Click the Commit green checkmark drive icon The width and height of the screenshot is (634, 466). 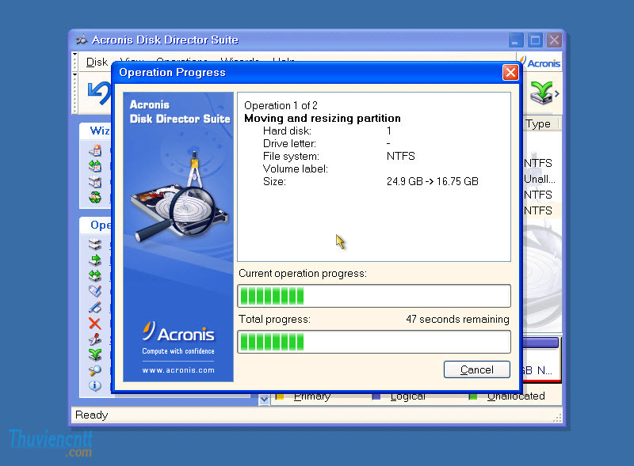click(x=541, y=93)
